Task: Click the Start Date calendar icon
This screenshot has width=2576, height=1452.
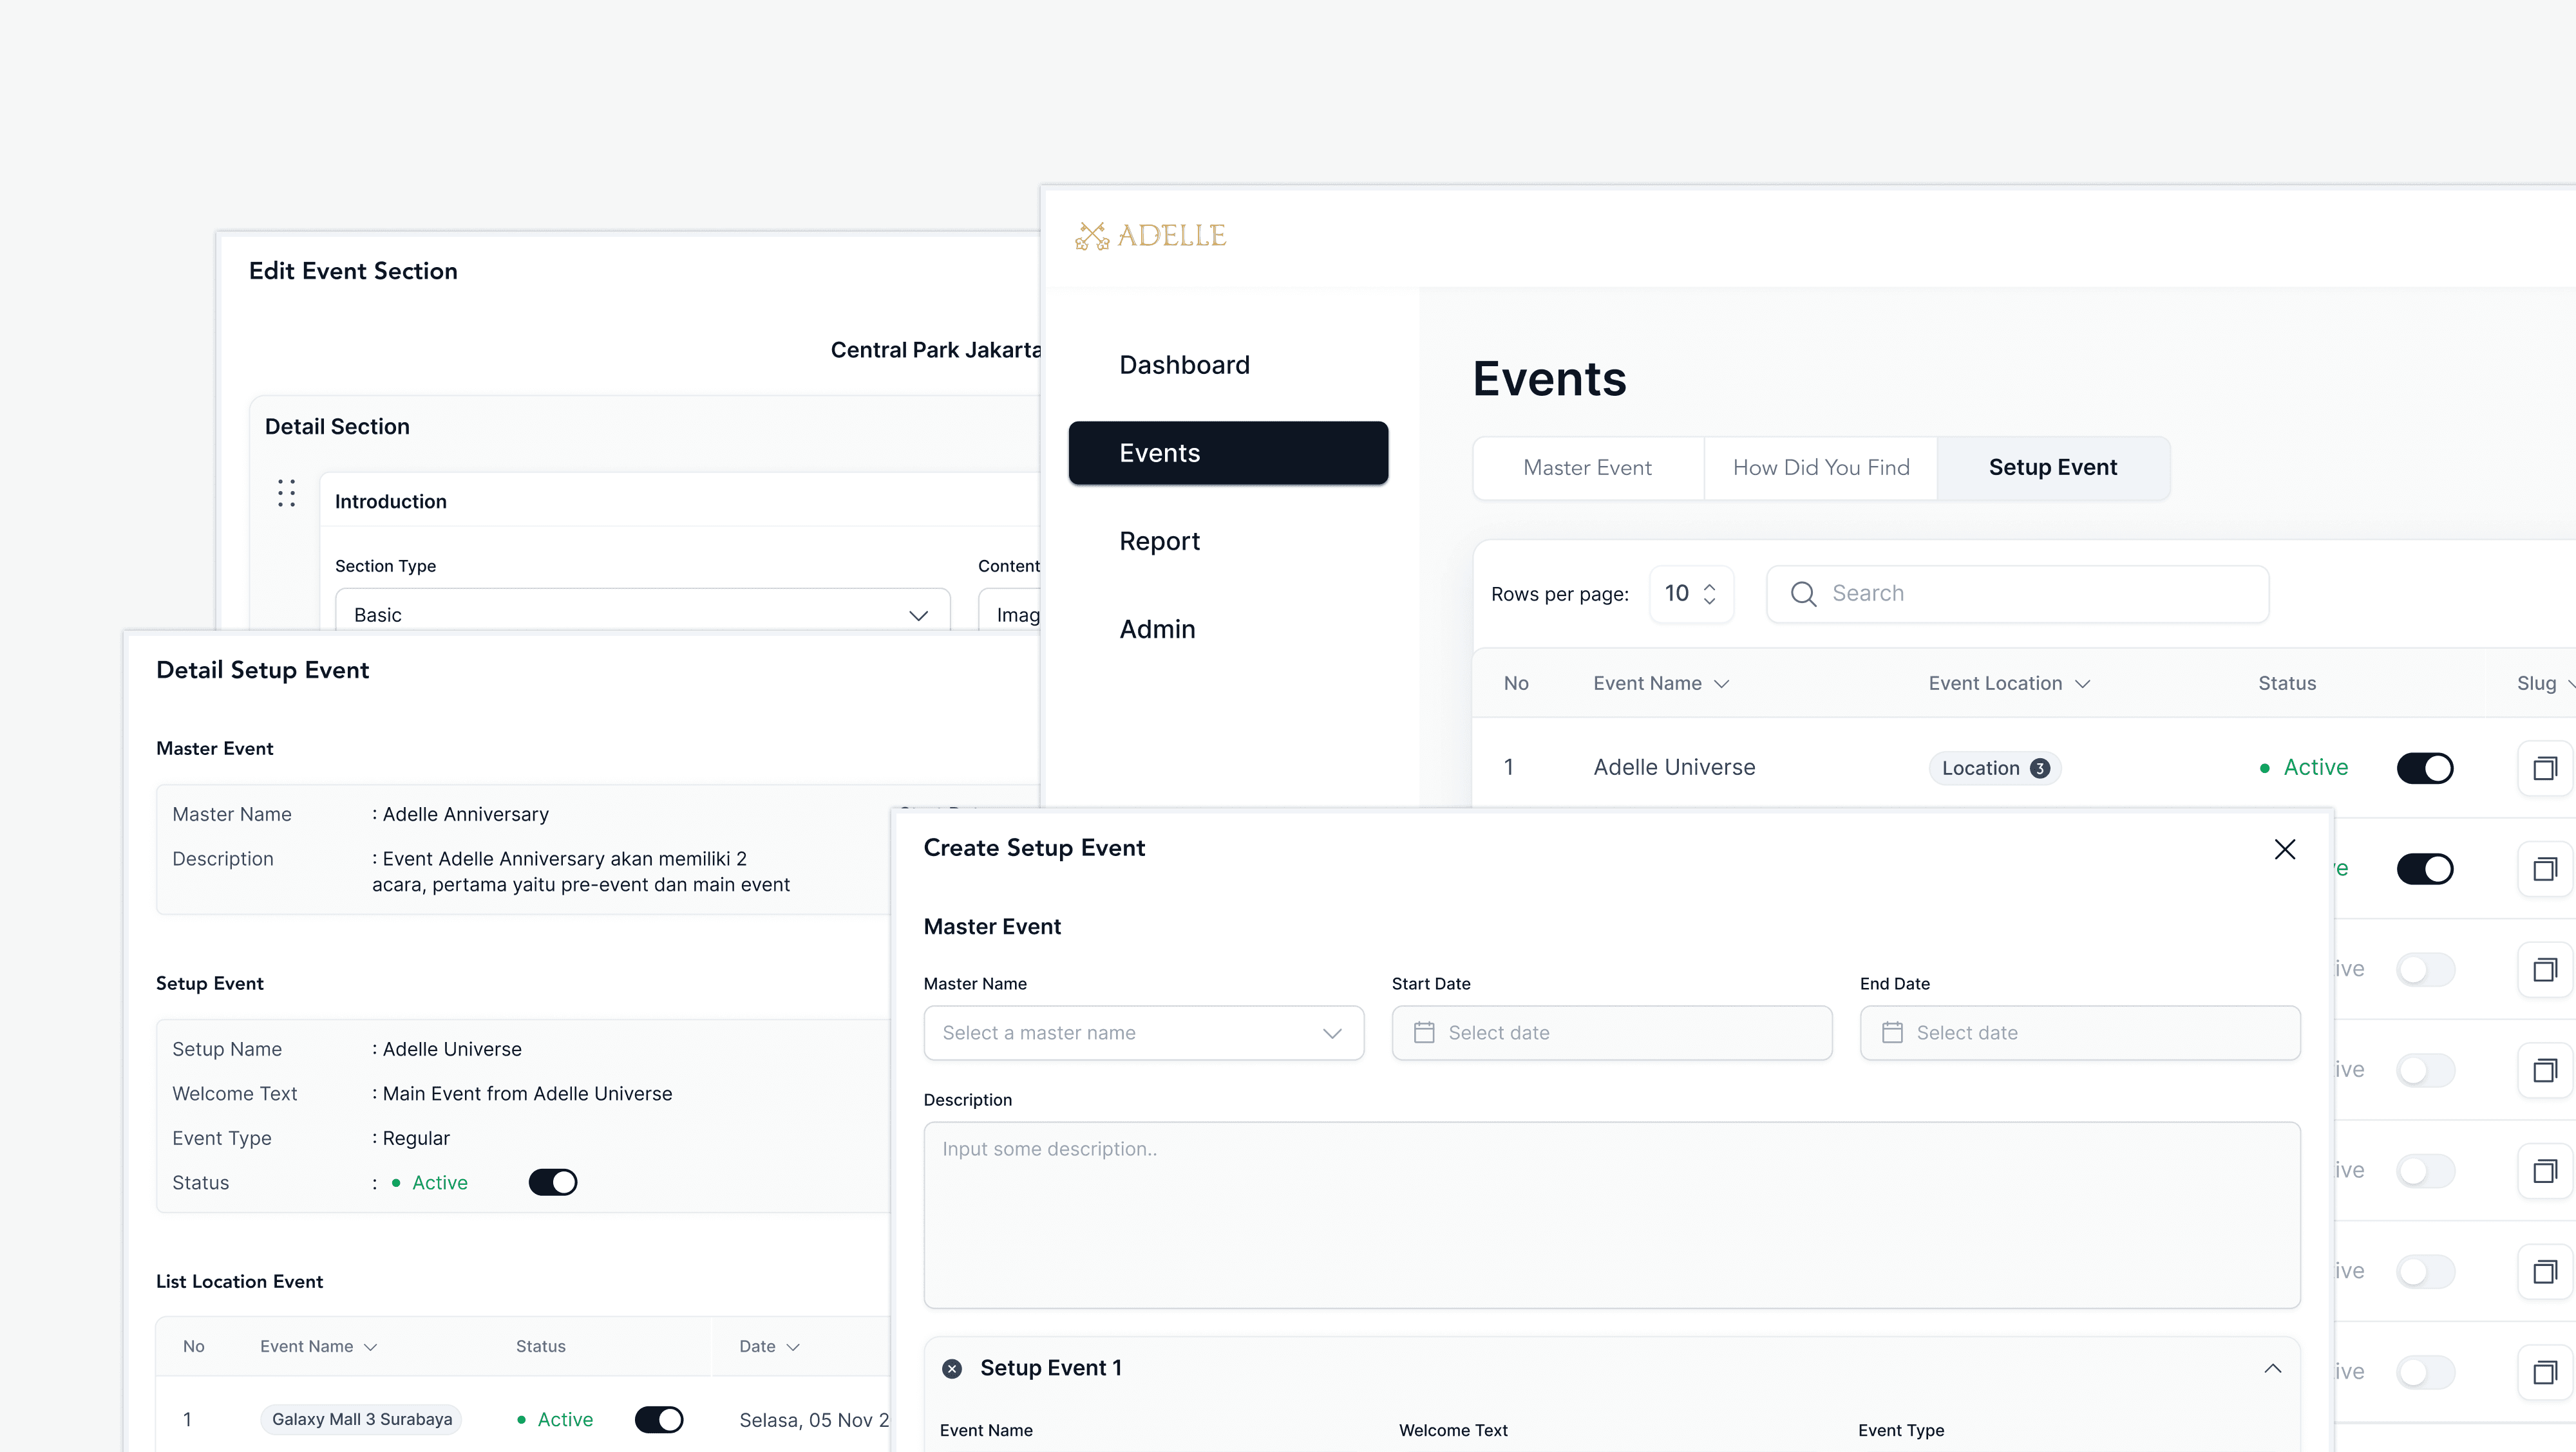Action: coord(1424,1033)
